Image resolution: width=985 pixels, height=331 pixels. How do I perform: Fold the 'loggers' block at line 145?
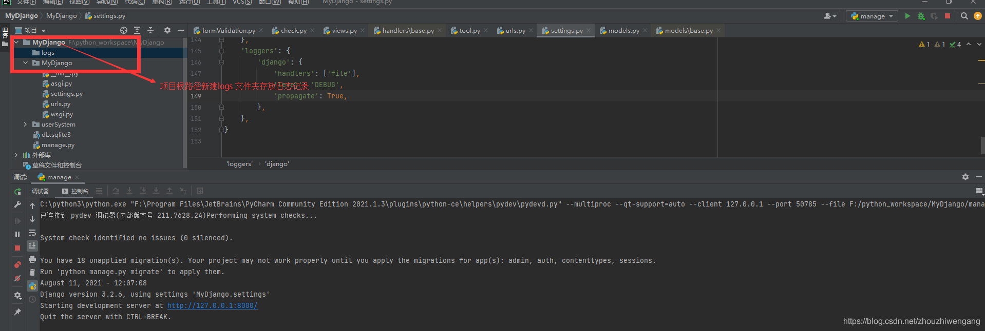pyautogui.click(x=221, y=51)
